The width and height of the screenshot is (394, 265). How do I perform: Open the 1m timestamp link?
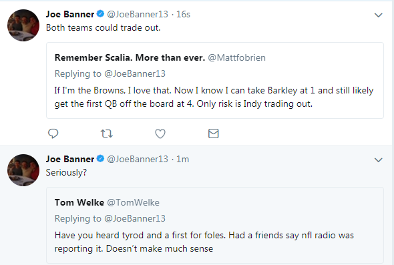coord(183,159)
